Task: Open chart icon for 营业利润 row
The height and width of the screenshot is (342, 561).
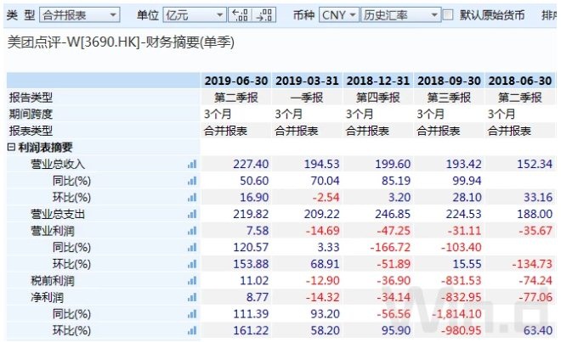Action: point(192,231)
